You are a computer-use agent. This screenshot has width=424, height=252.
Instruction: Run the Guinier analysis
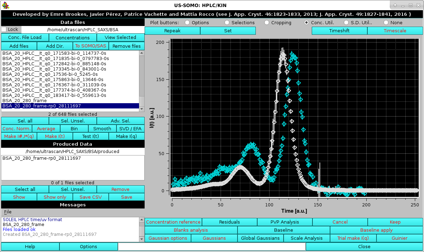(399, 238)
